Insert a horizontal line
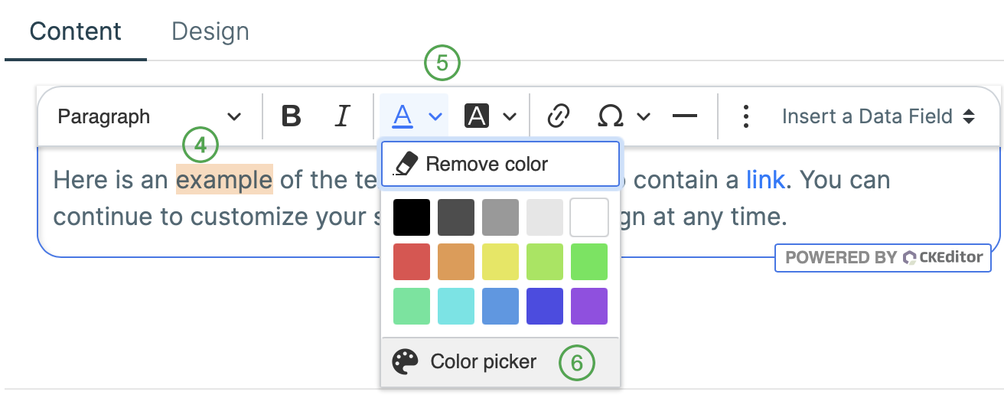The image size is (1004, 395). [684, 116]
